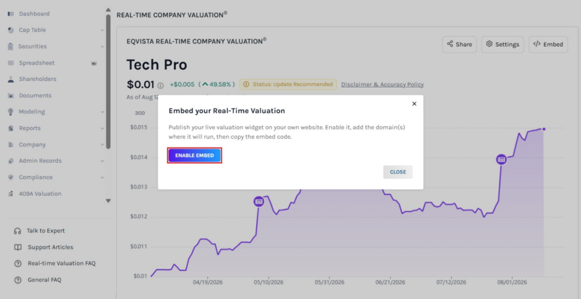The width and height of the screenshot is (581, 299).
Task: Click the chart's latest data point dot
Action: tap(544, 129)
